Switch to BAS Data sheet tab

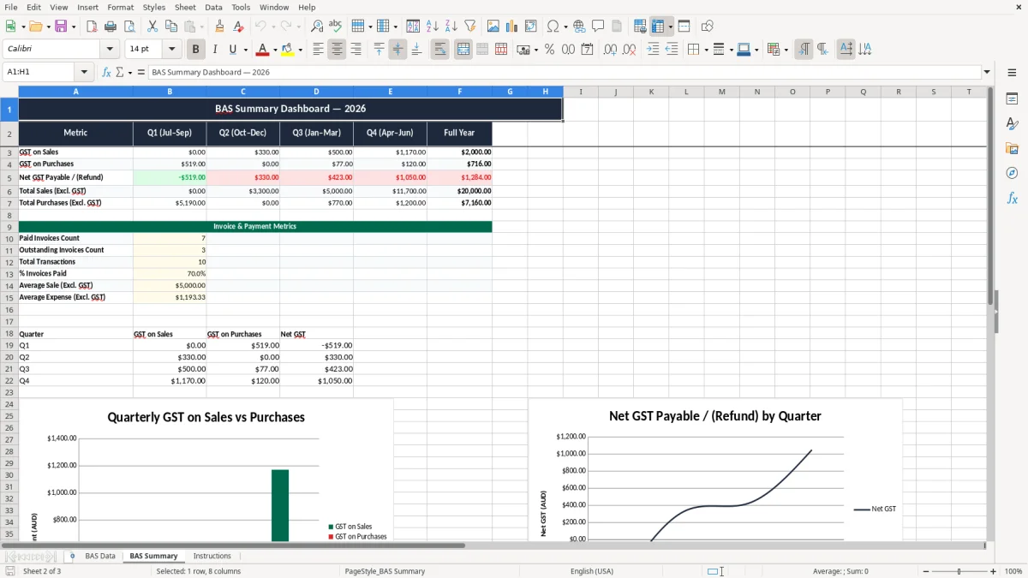(100, 557)
